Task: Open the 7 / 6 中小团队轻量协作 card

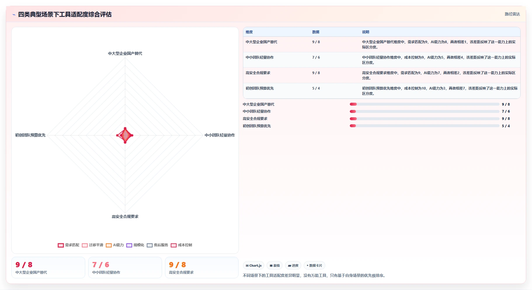Action: 125,268
